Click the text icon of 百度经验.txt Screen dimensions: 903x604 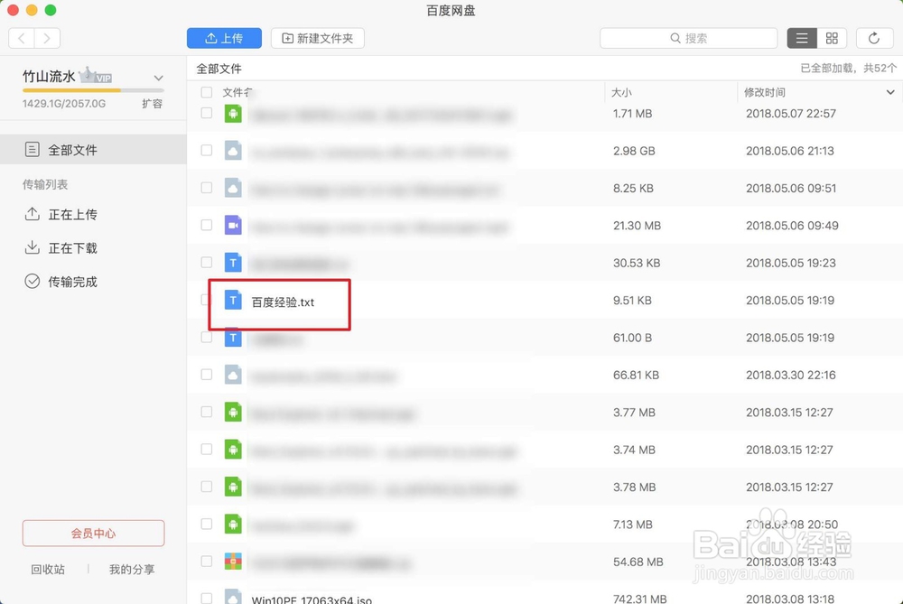coord(233,300)
